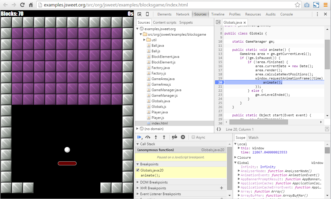Select the inspect element cursor icon
Screen dimensions: 331x199
(140, 14)
